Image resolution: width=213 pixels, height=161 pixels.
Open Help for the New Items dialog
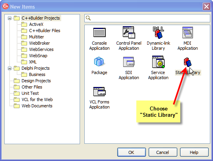[x=194, y=152]
